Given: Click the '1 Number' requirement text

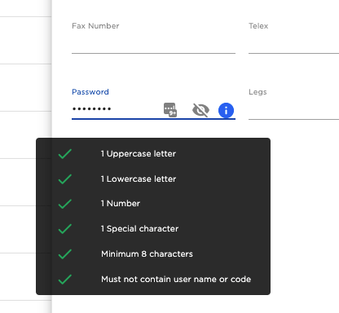Looking at the screenshot, I should pyautogui.click(x=121, y=203).
